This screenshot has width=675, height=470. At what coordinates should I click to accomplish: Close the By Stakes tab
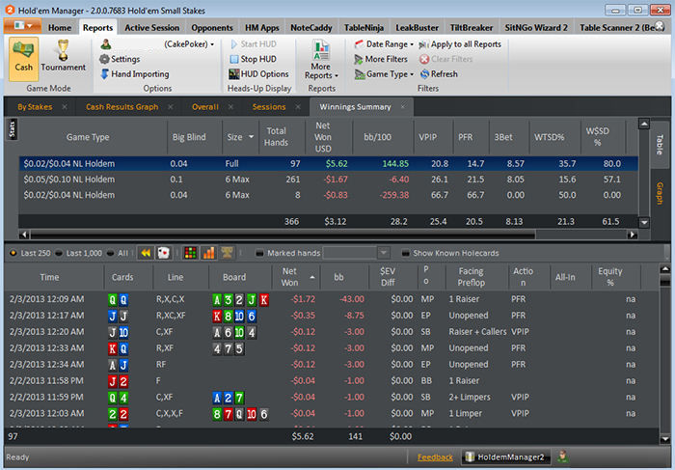point(65,106)
